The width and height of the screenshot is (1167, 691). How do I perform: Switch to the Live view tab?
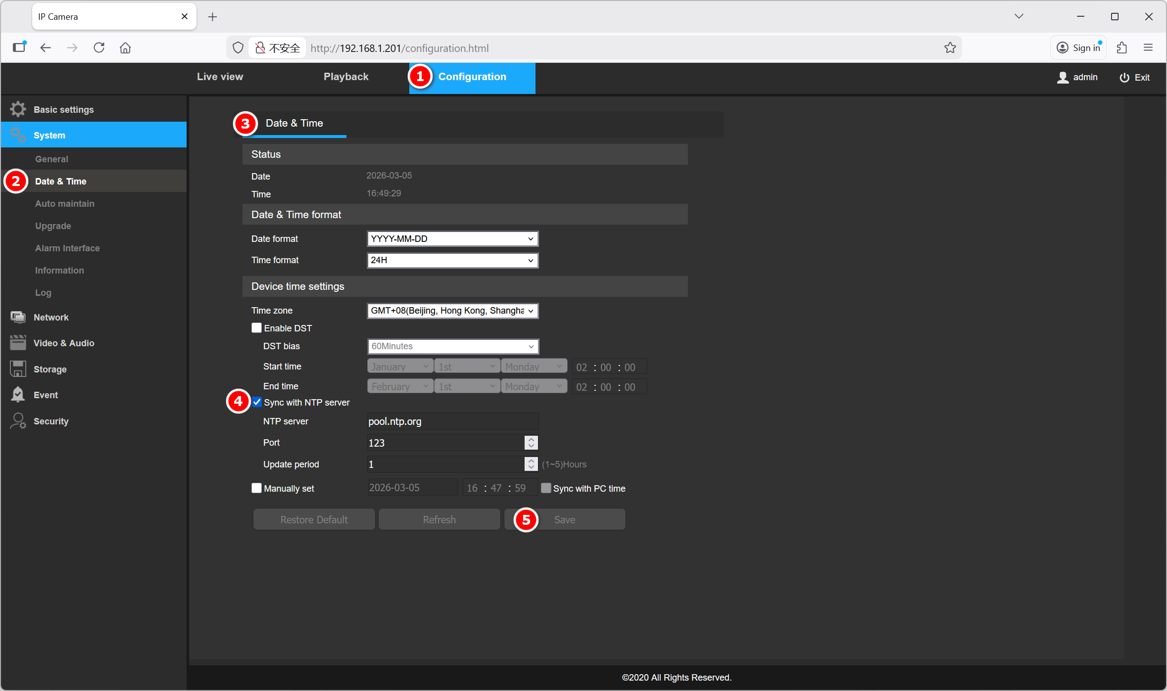pos(220,77)
